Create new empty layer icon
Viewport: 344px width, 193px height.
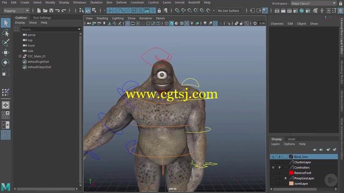point(328,150)
